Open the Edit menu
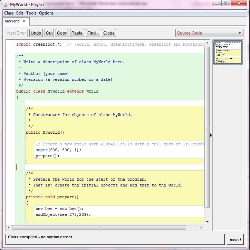The height and width of the screenshot is (250, 250). click(x=20, y=13)
